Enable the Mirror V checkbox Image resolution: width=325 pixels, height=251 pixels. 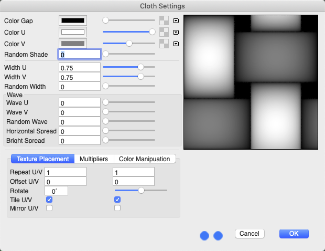(x=117, y=208)
